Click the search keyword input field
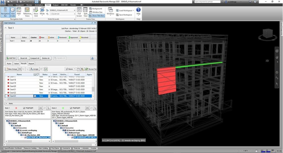 [207, 2]
